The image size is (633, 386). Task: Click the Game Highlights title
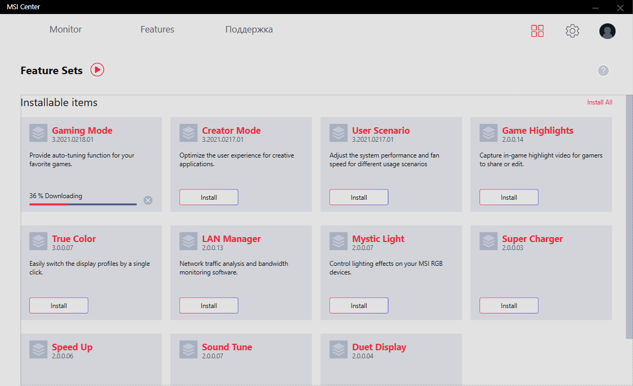tap(538, 130)
